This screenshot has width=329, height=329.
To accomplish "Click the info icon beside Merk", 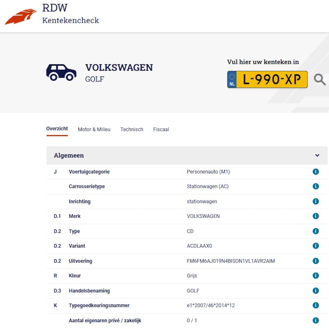I will click(x=316, y=216).
